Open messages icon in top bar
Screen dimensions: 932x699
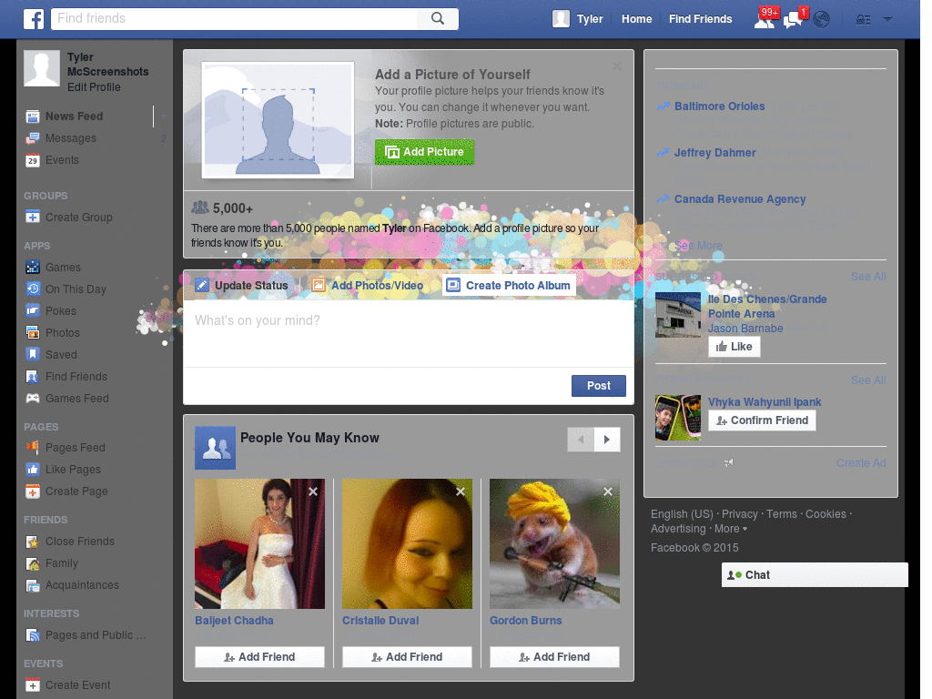click(794, 19)
